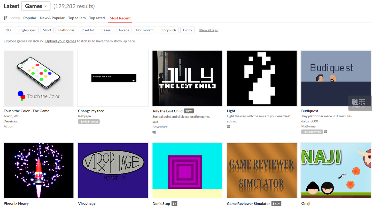This screenshot has width=372, height=207.
Task: Enable the Singleplayer filter
Action: pos(27,30)
